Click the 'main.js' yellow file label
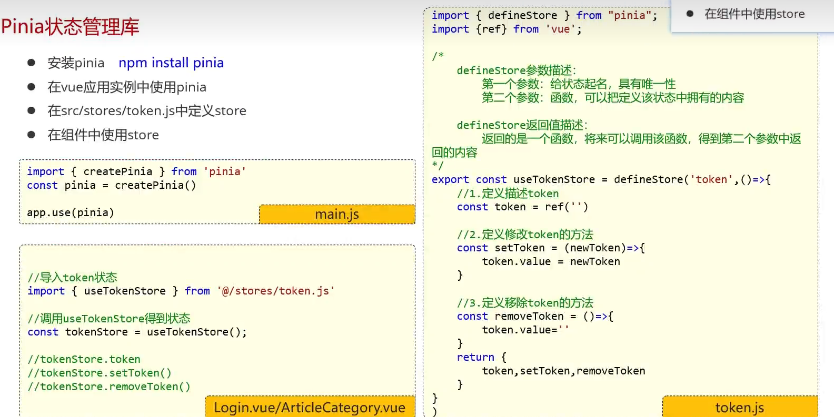The width and height of the screenshot is (834, 417). click(337, 214)
